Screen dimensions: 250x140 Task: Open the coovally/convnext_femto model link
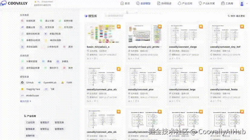pyautogui.click(x=224, y=90)
